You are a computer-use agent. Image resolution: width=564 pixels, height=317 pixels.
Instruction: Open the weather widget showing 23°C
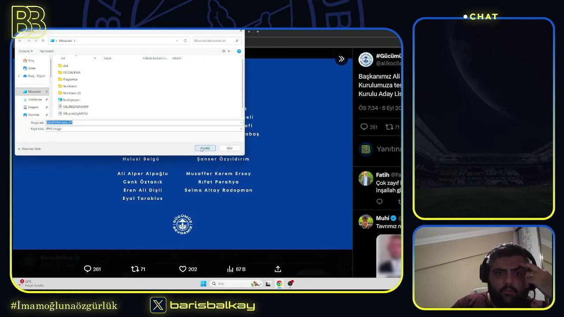(31, 284)
